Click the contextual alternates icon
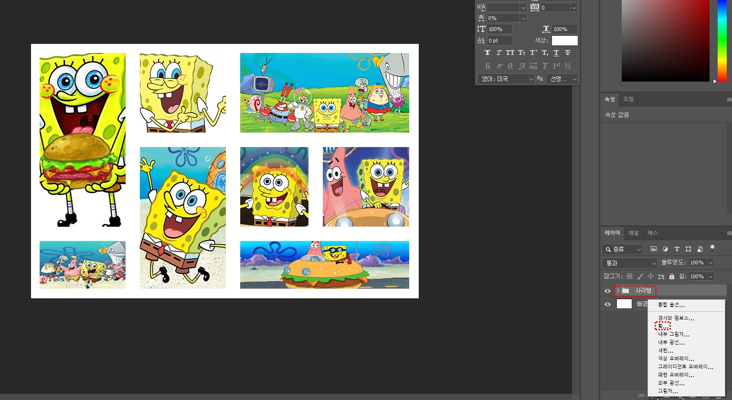 499,66
